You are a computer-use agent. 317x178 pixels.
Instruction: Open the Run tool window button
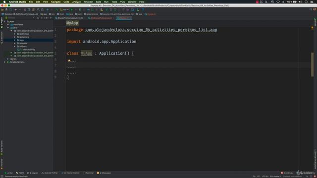tap(9, 173)
